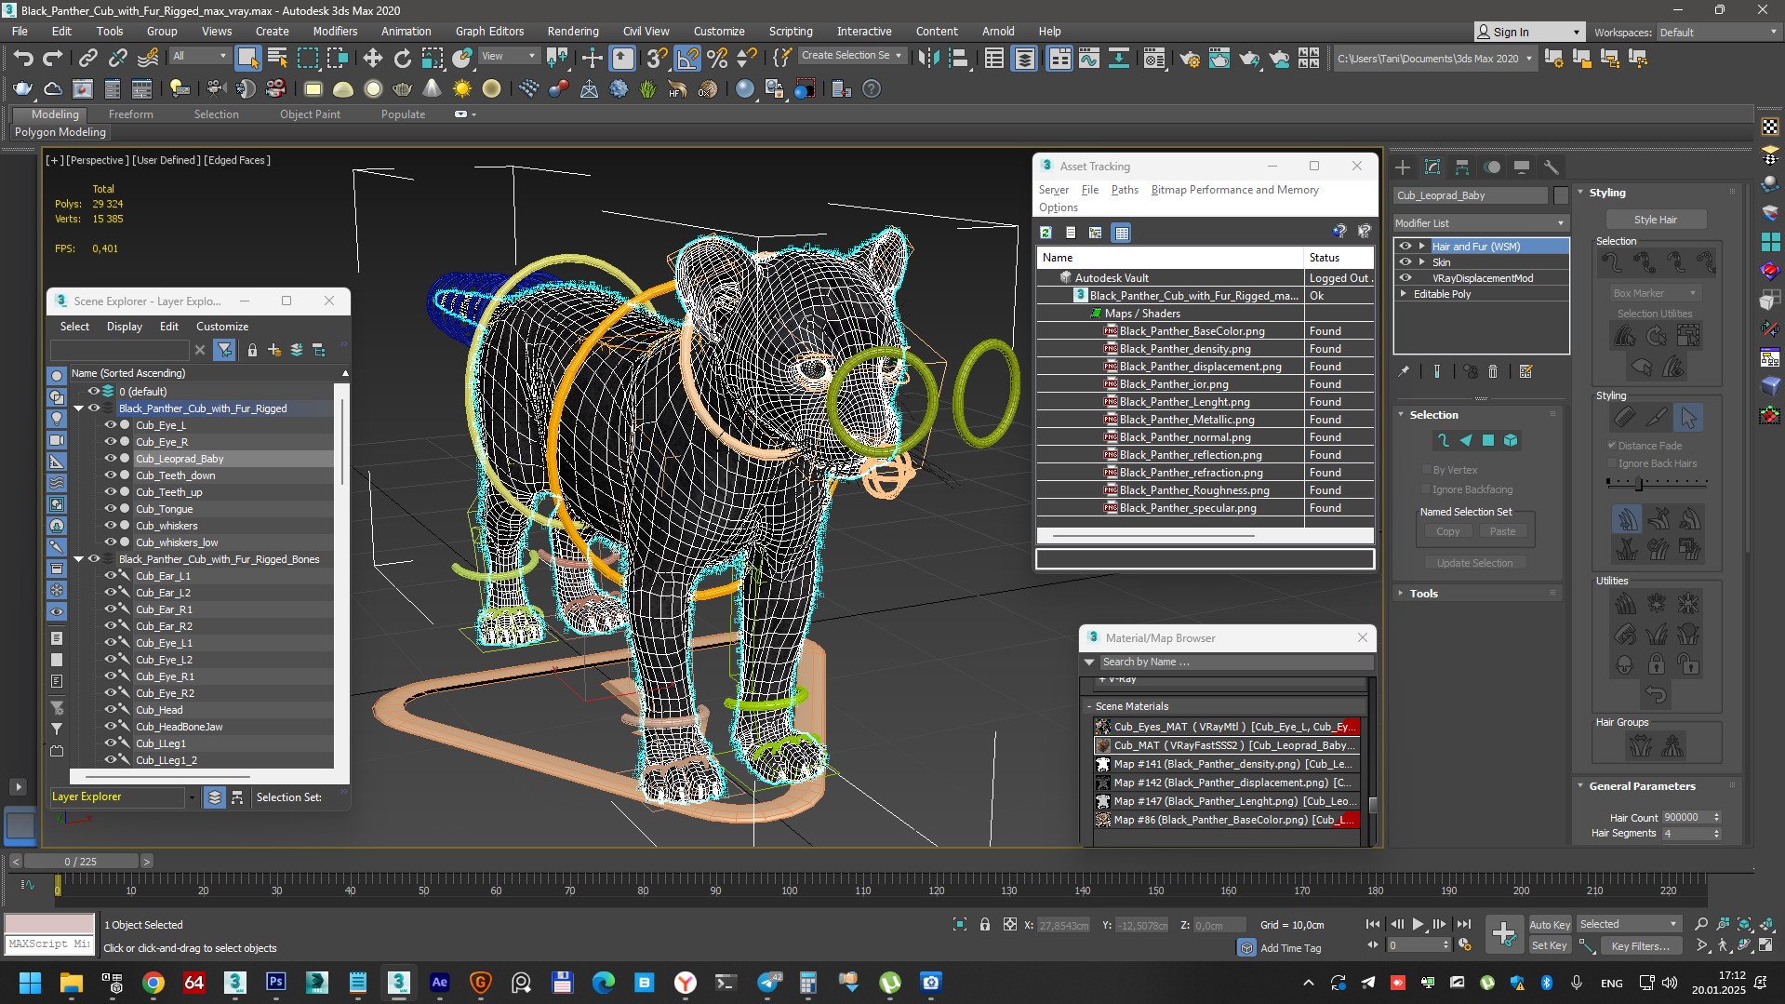Screen dimensions: 1785x1004
Task: Click Remove modifier trash icon
Action: 1493,371
